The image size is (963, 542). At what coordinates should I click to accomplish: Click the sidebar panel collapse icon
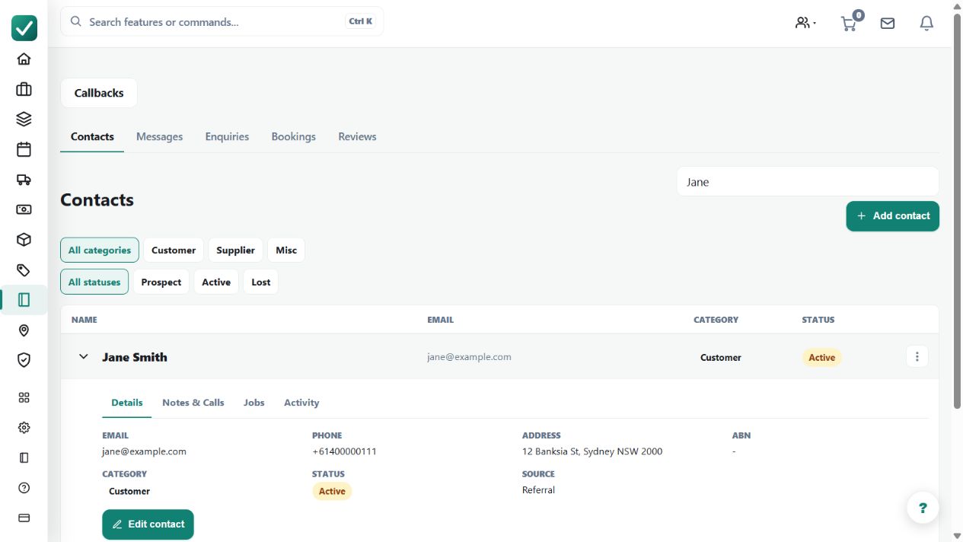point(24,458)
